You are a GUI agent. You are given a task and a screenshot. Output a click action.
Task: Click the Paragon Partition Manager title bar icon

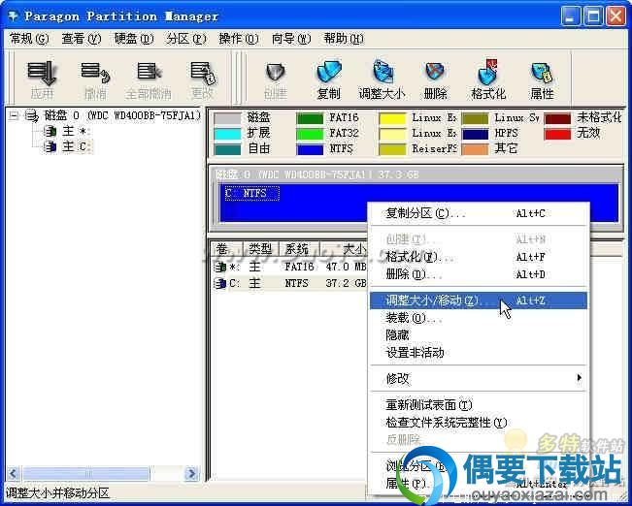14,16
